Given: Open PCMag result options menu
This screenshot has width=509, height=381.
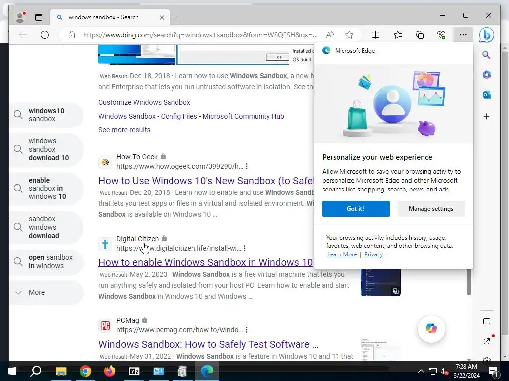Looking at the screenshot, I should tap(247, 330).
